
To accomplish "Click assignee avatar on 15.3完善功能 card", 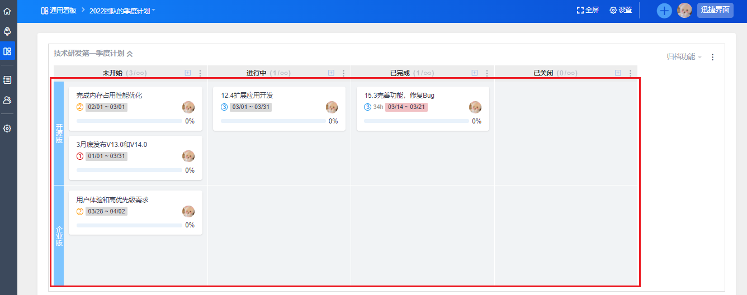I will pos(475,107).
